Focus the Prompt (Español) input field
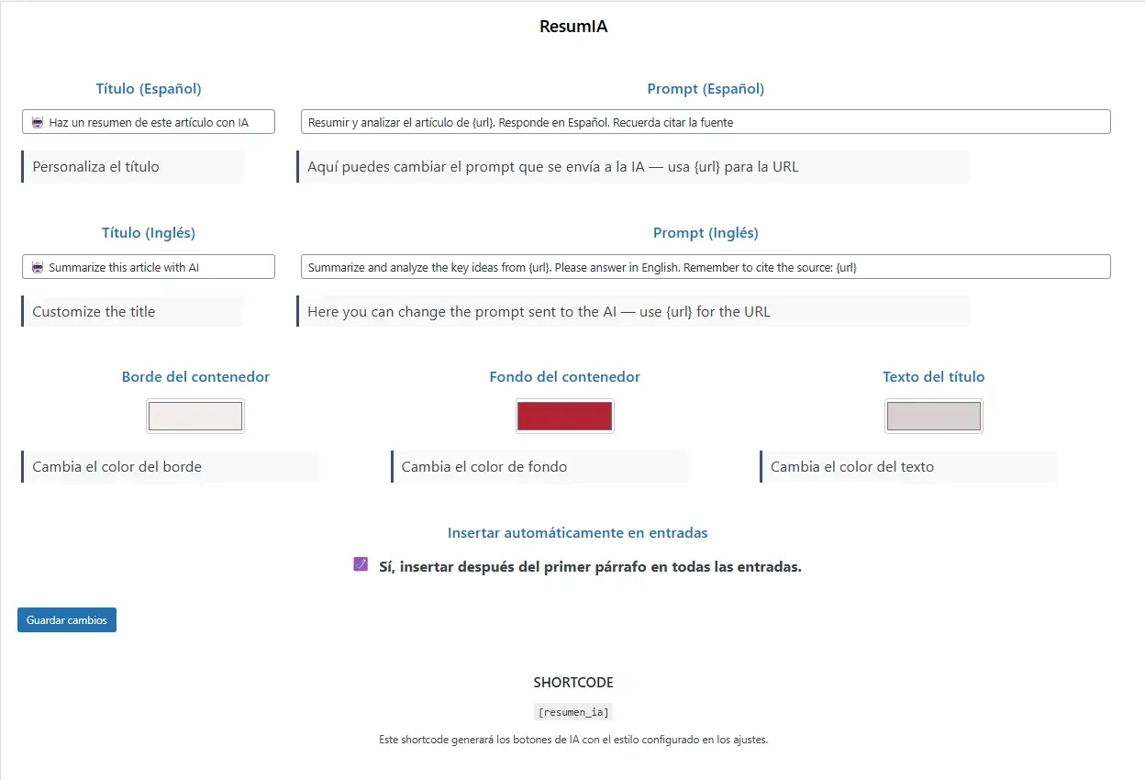Image resolution: width=1145 pixels, height=780 pixels. click(x=706, y=122)
